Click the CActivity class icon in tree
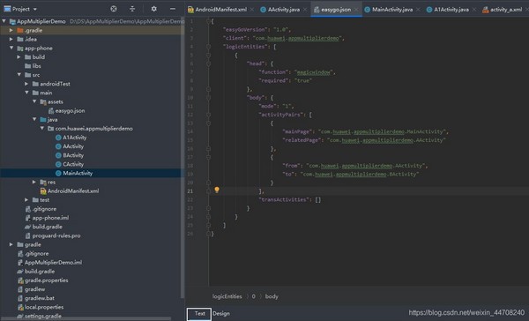 (x=58, y=164)
